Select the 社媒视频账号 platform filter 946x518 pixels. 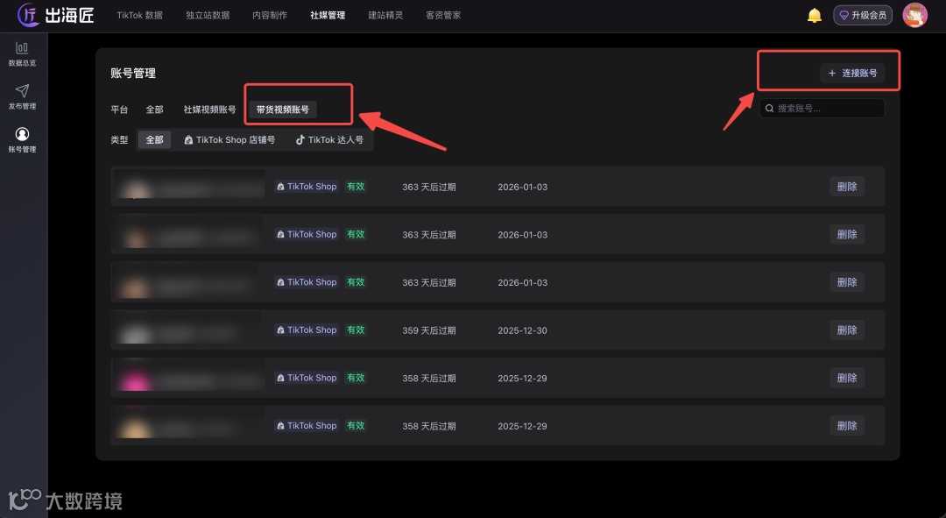(209, 110)
